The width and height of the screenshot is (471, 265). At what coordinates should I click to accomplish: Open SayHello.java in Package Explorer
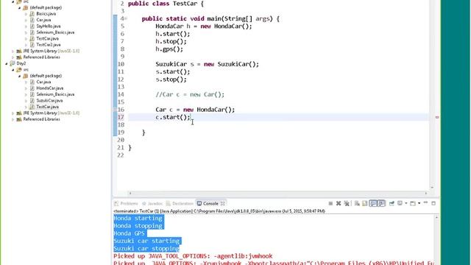pos(49,26)
